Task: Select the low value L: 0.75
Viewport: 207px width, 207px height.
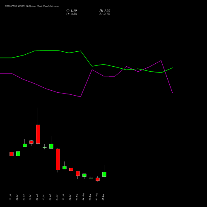Action: point(104,14)
